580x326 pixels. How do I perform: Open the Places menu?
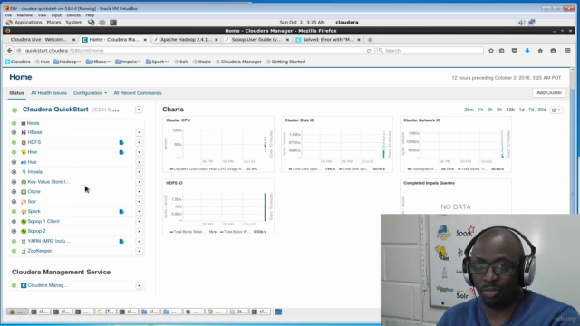53,23
